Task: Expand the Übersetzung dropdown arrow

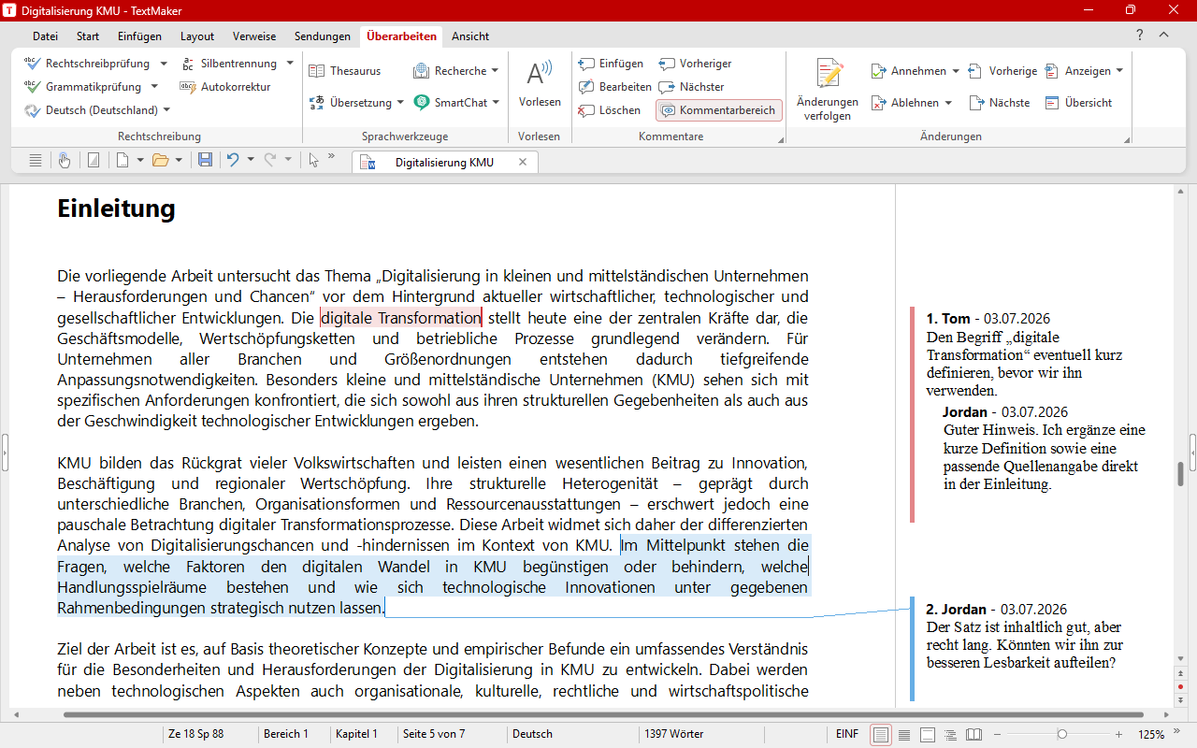Action: tap(400, 102)
